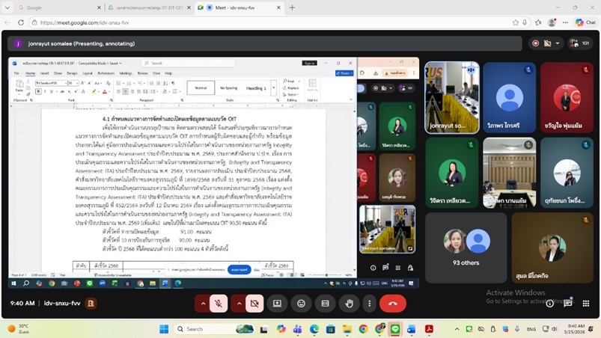Expand audio settings arrow beside microphone
The height and width of the screenshot is (338, 601).
point(203,304)
